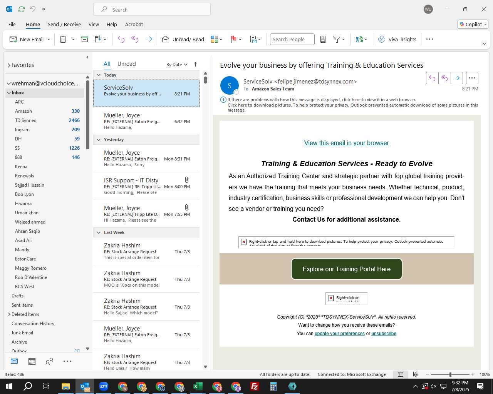Image resolution: width=493 pixels, height=394 pixels.
Task: Click the Send/Receive All Folders sync icon
Action: [22, 9]
